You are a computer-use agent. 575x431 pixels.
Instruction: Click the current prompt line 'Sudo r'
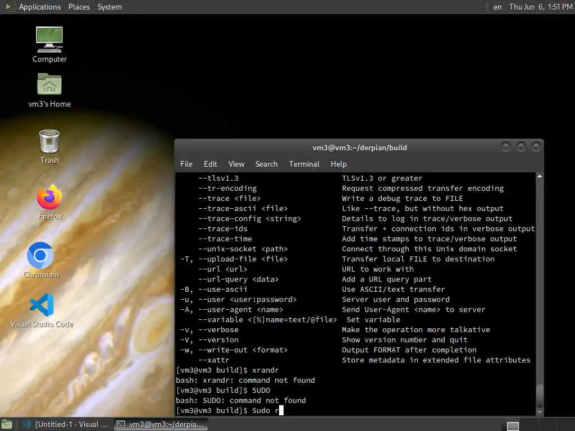(x=230, y=410)
